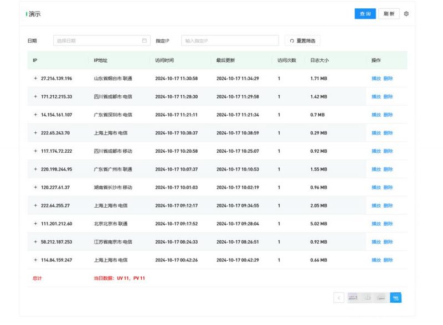Open 播放 playback link for IP 27.216.139.196
Viewport: 443px width, 325px height.
[378, 78]
